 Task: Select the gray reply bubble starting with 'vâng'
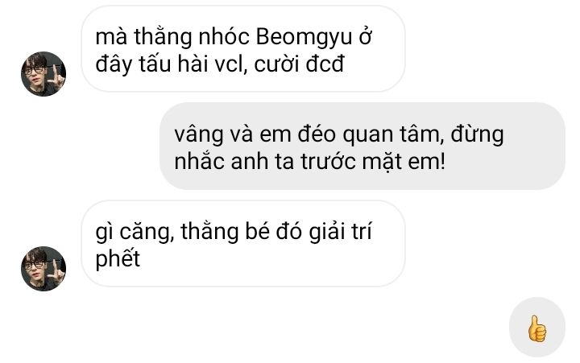tap(362, 146)
